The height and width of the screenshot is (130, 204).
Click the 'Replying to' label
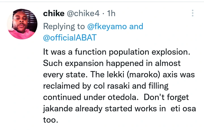point(64,27)
